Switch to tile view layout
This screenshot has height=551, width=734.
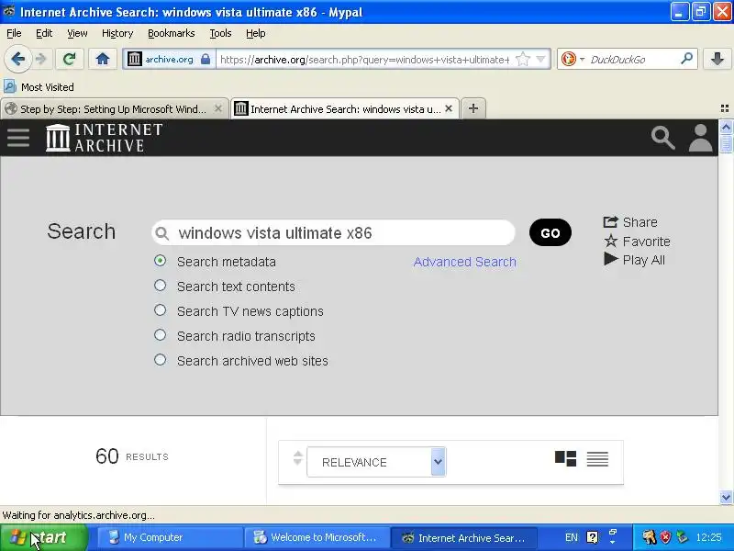[x=565, y=458]
